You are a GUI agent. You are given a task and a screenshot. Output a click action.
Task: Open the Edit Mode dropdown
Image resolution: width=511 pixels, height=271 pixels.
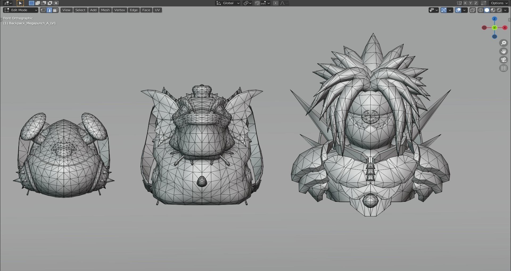click(x=21, y=10)
